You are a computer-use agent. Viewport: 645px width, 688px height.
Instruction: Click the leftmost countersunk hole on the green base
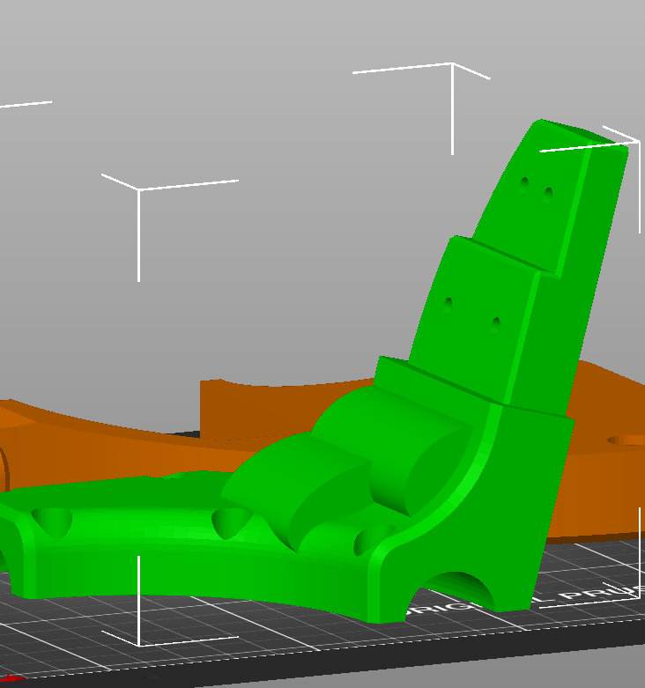pyautogui.click(x=52, y=522)
